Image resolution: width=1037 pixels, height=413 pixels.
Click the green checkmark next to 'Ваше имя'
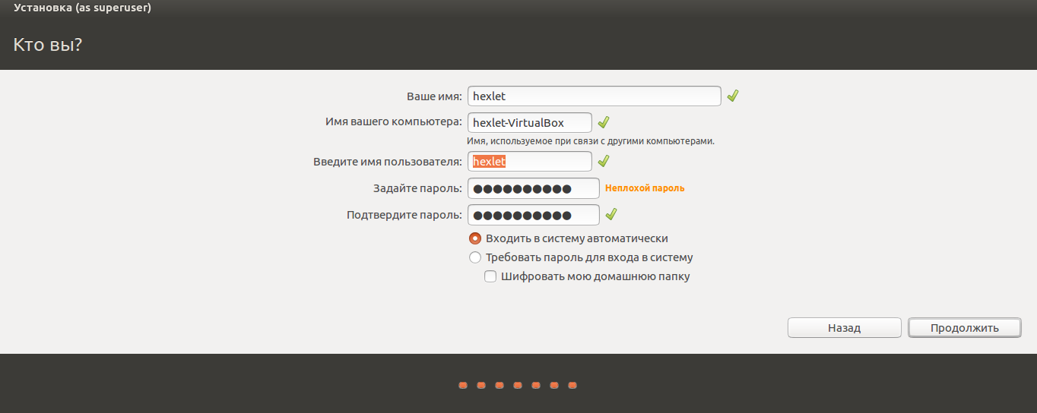click(733, 96)
